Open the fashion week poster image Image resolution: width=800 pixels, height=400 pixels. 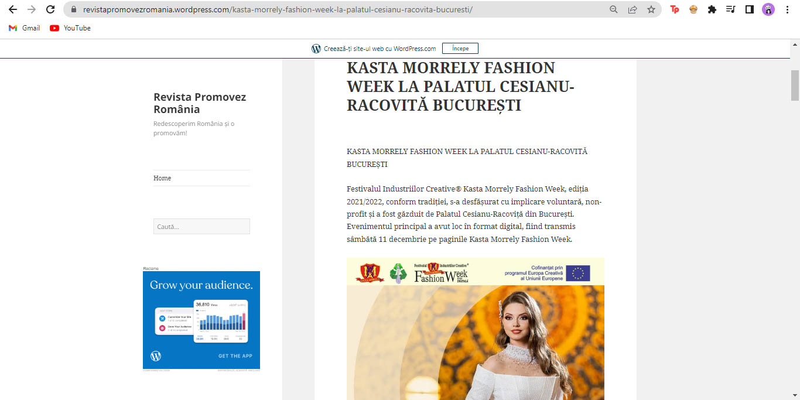pos(476,329)
